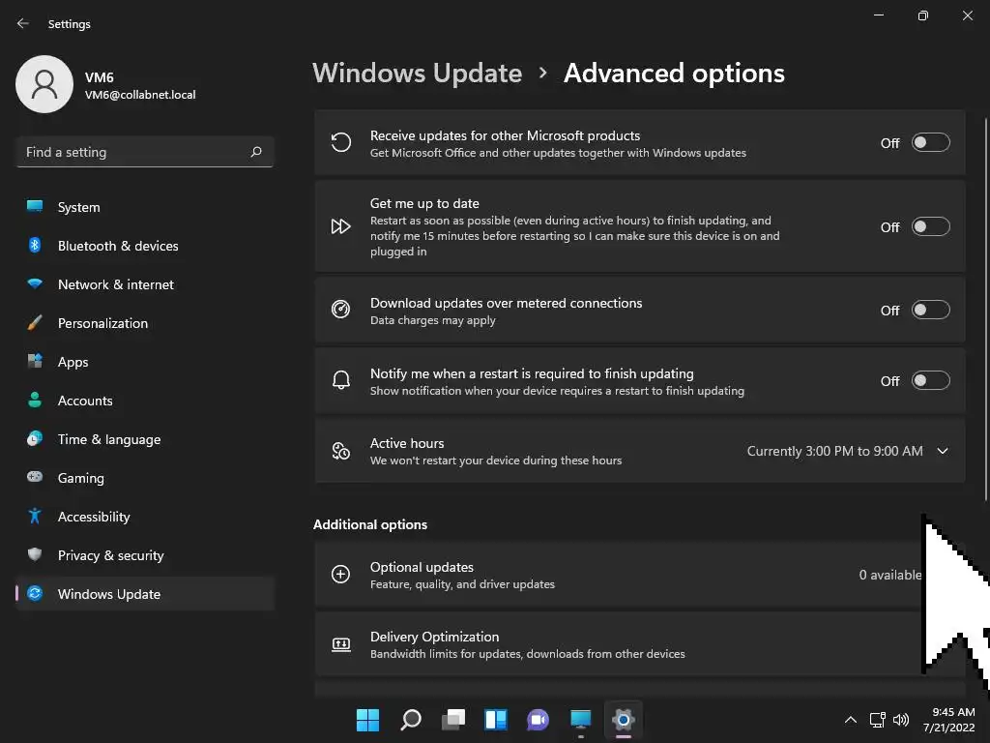The image size is (990, 743).
Task: Click the Accessibility figure icon
Action: pyautogui.click(x=35, y=517)
